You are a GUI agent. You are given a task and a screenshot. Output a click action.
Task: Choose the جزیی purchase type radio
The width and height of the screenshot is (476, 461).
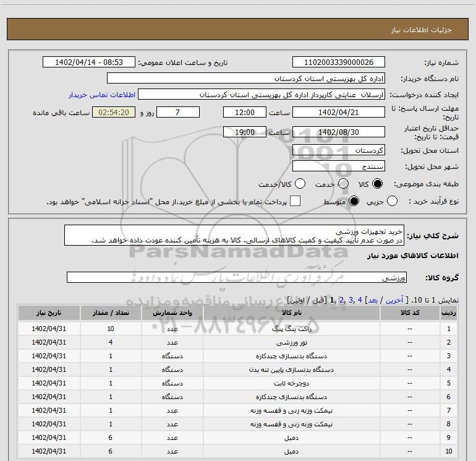coord(392,201)
